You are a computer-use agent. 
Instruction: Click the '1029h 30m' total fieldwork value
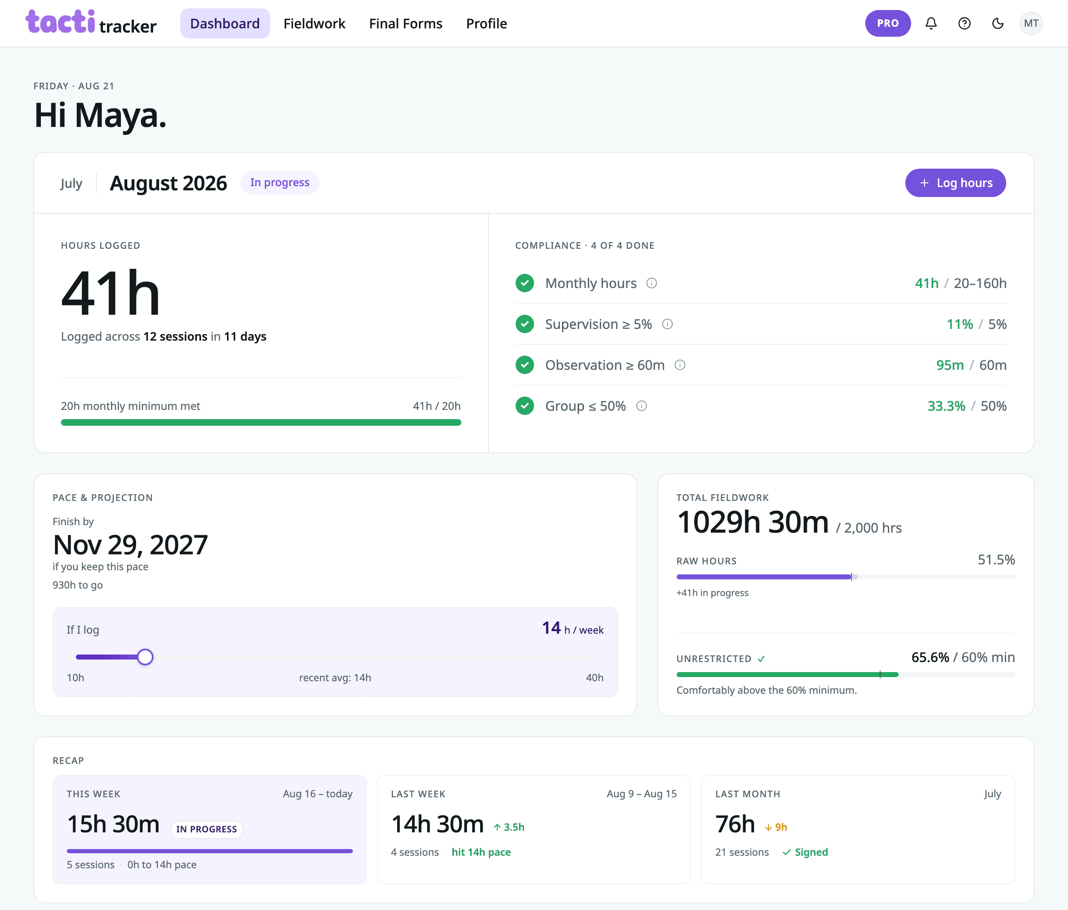(x=753, y=522)
